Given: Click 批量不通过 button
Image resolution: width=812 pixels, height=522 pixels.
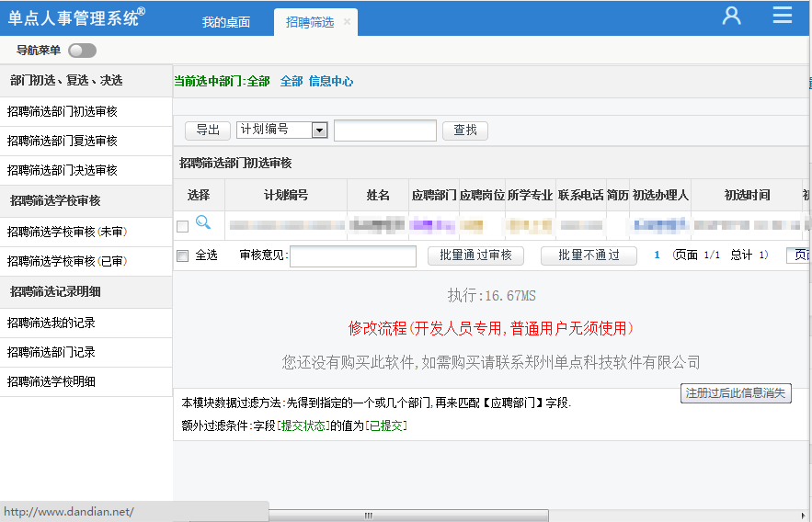Looking at the screenshot, I should point(589,255).
